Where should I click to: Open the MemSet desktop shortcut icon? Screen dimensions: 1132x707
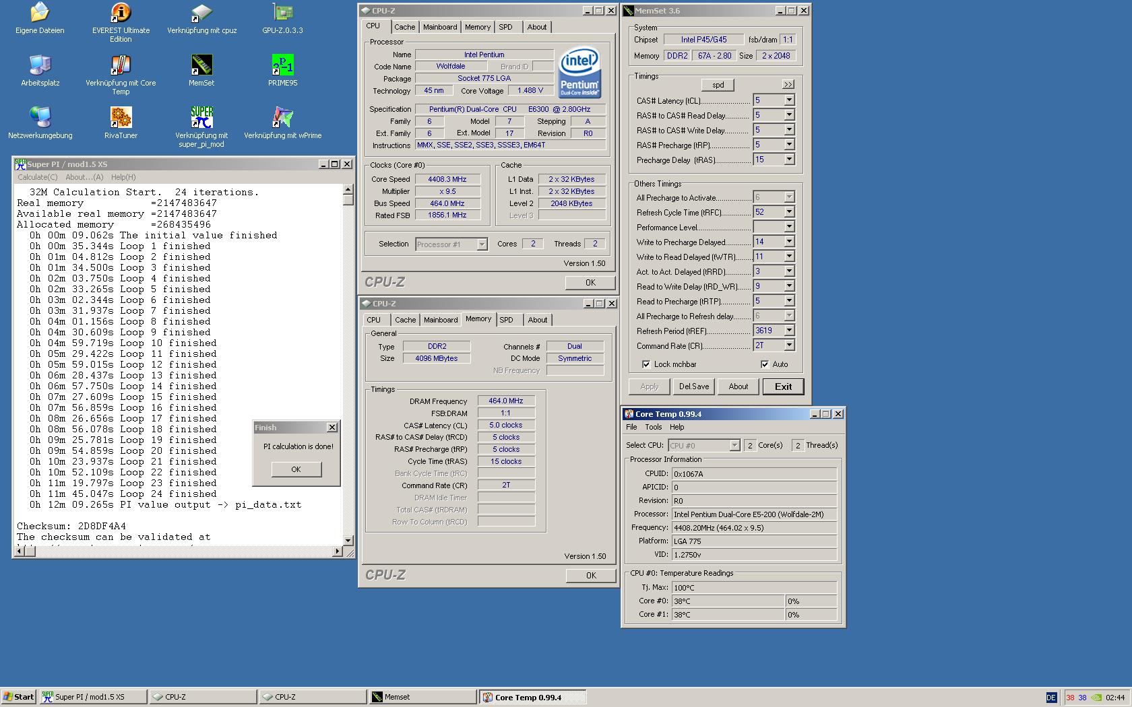(201, 66)
